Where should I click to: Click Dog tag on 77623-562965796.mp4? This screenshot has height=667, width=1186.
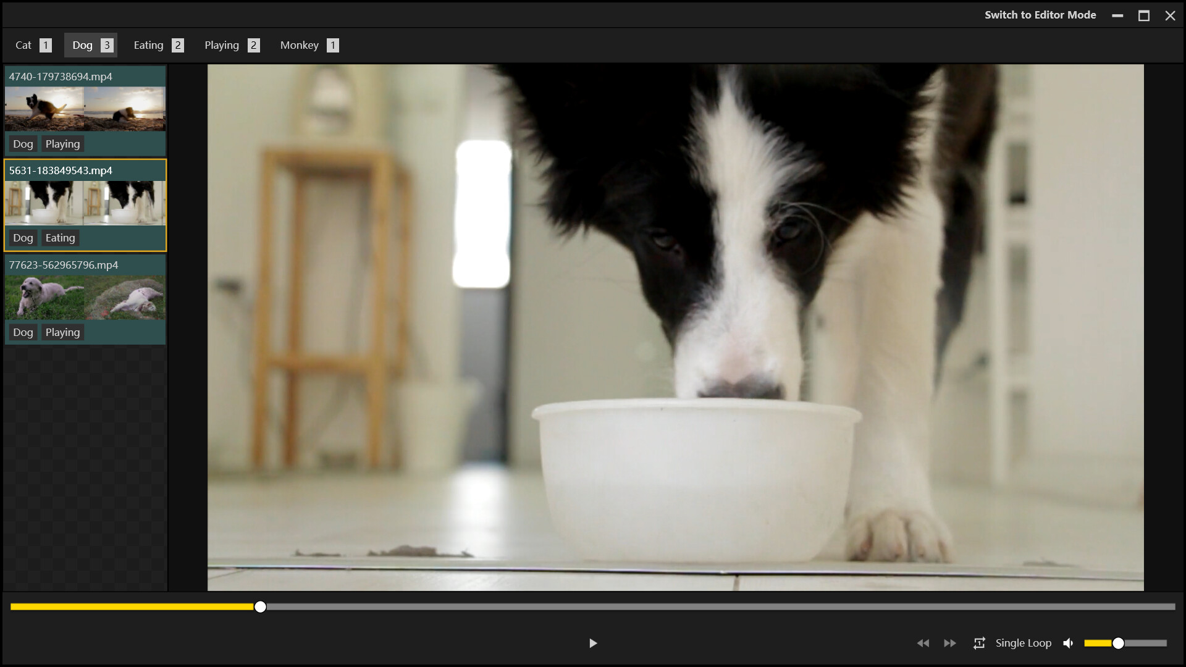click(x=23, y=332)
